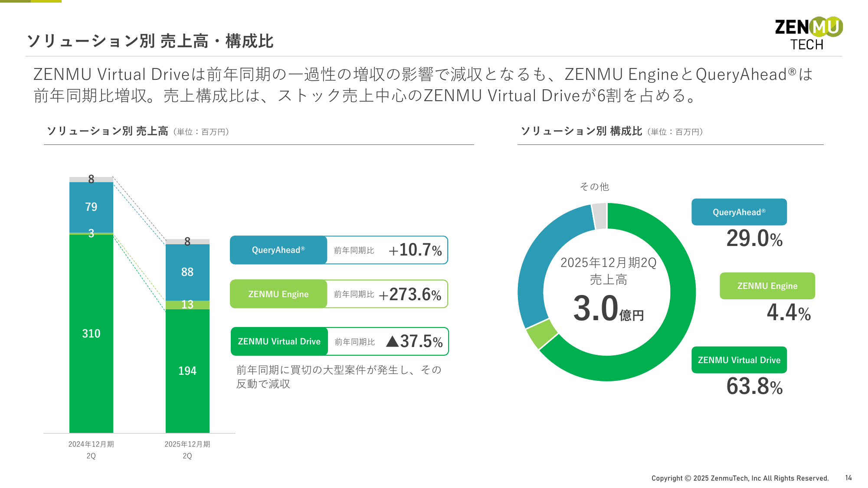
Task: Click the 4.4% value
Action: (x=789, y=313)
